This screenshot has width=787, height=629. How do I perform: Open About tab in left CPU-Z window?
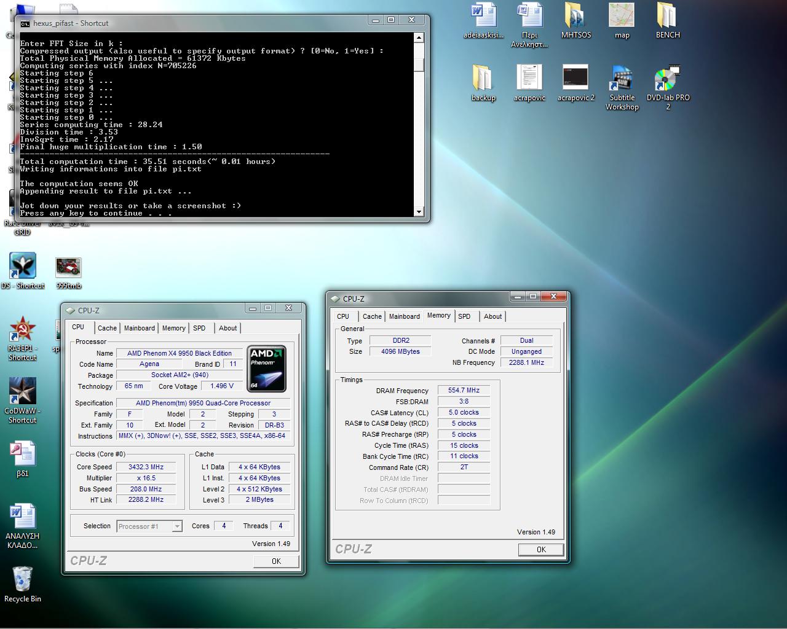[228, 328]
